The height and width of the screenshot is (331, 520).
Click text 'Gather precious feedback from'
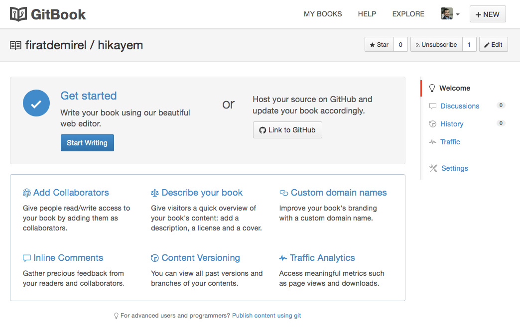(73, 273)
